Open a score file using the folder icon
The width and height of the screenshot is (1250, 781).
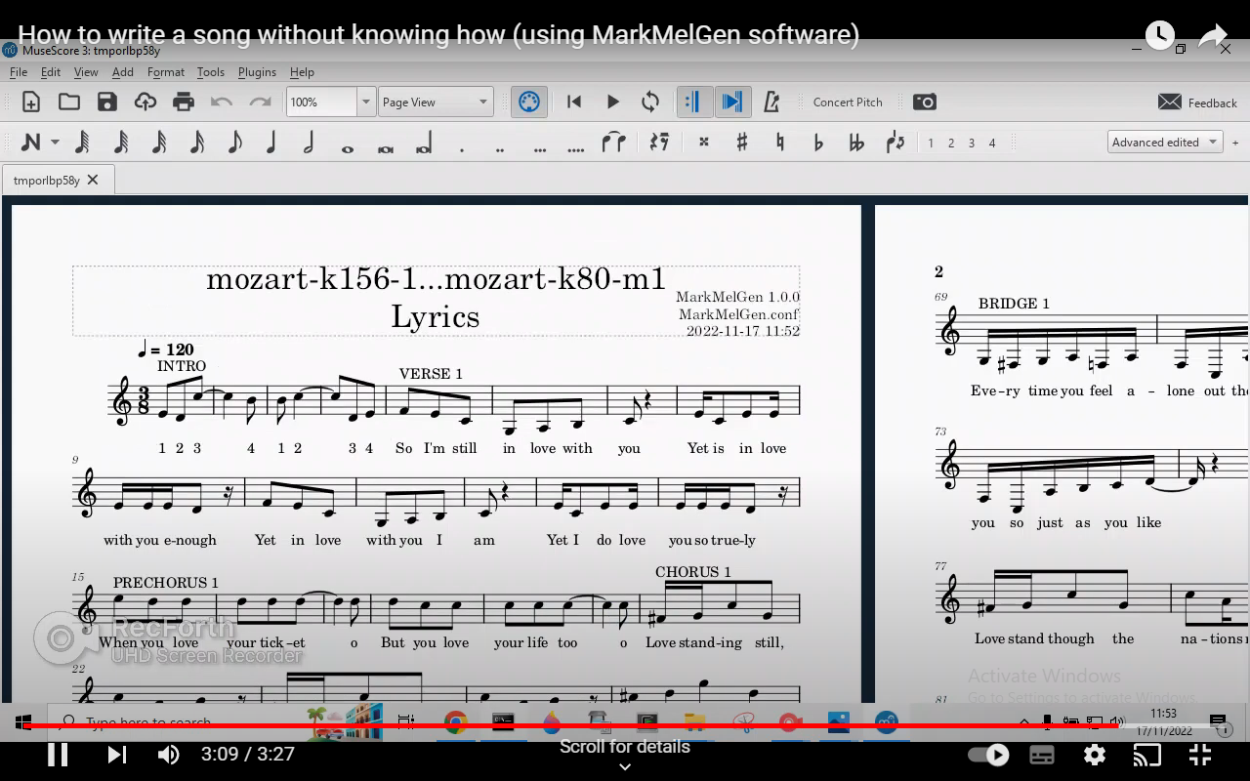(x=68, y=102)
